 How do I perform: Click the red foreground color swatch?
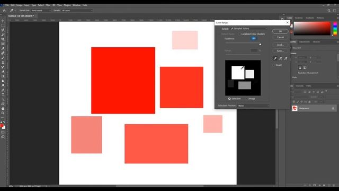pyautogui.click(x=2, y=126)
